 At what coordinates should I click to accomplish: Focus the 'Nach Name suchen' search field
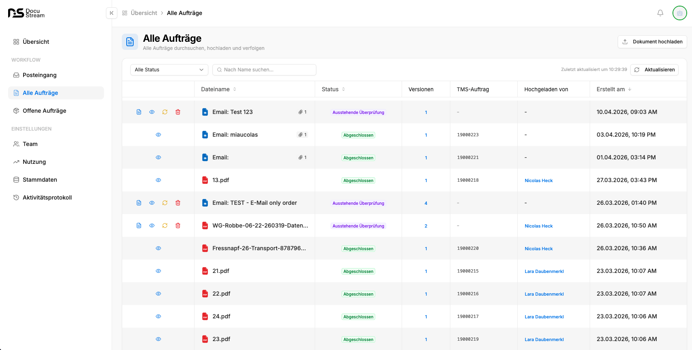click(x=264, y=70)
